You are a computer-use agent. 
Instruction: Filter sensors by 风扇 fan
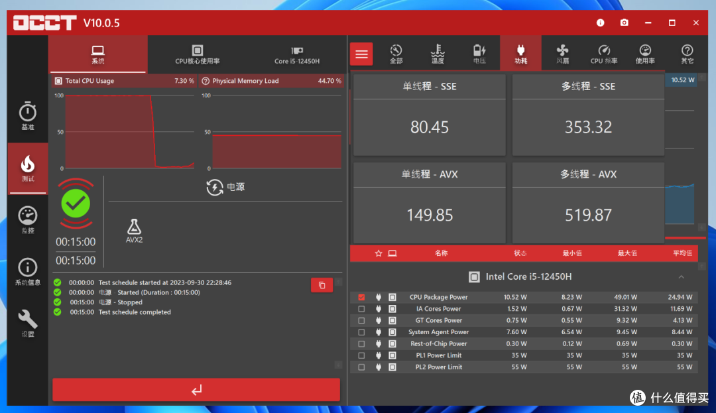[563, 54]
